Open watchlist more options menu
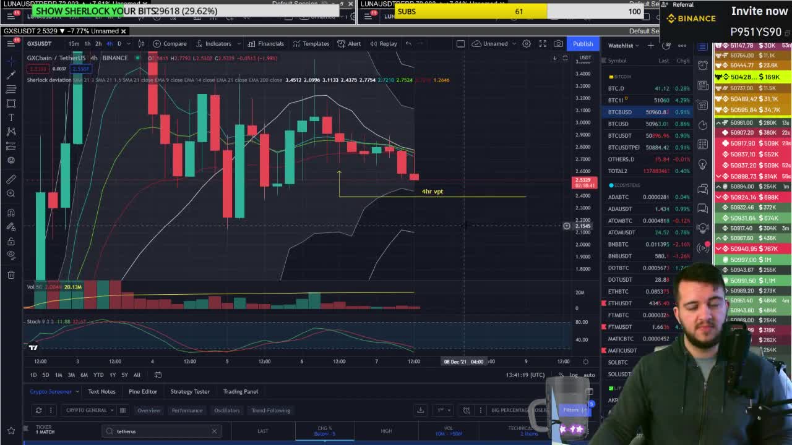The image size is (792, 445). point(682,45)
